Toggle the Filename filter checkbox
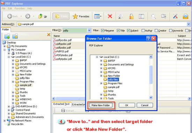The width and height of the screenshot is (192, 133). 103,30
